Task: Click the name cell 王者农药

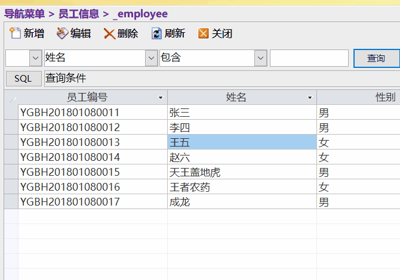Action: click(242, 187)
